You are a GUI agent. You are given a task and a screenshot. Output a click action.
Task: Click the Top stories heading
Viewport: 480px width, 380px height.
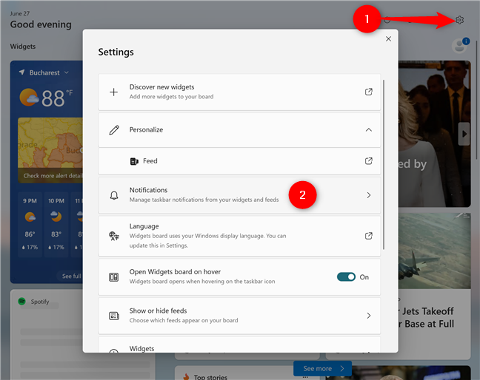point(210,377)
